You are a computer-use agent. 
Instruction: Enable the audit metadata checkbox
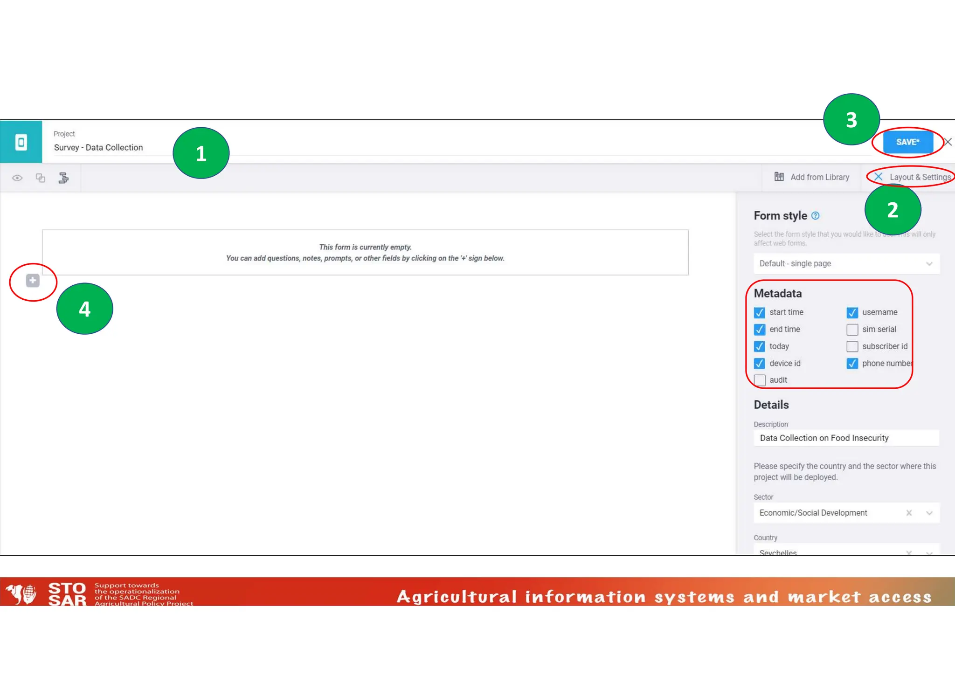pos(760,380)
